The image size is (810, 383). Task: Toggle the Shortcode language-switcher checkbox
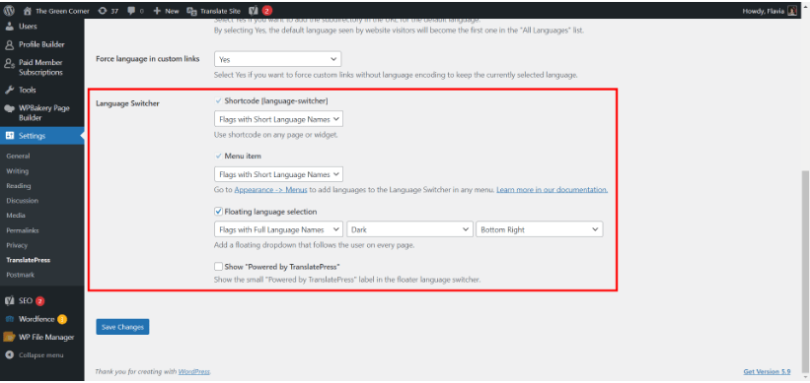(x=218, y=101)
